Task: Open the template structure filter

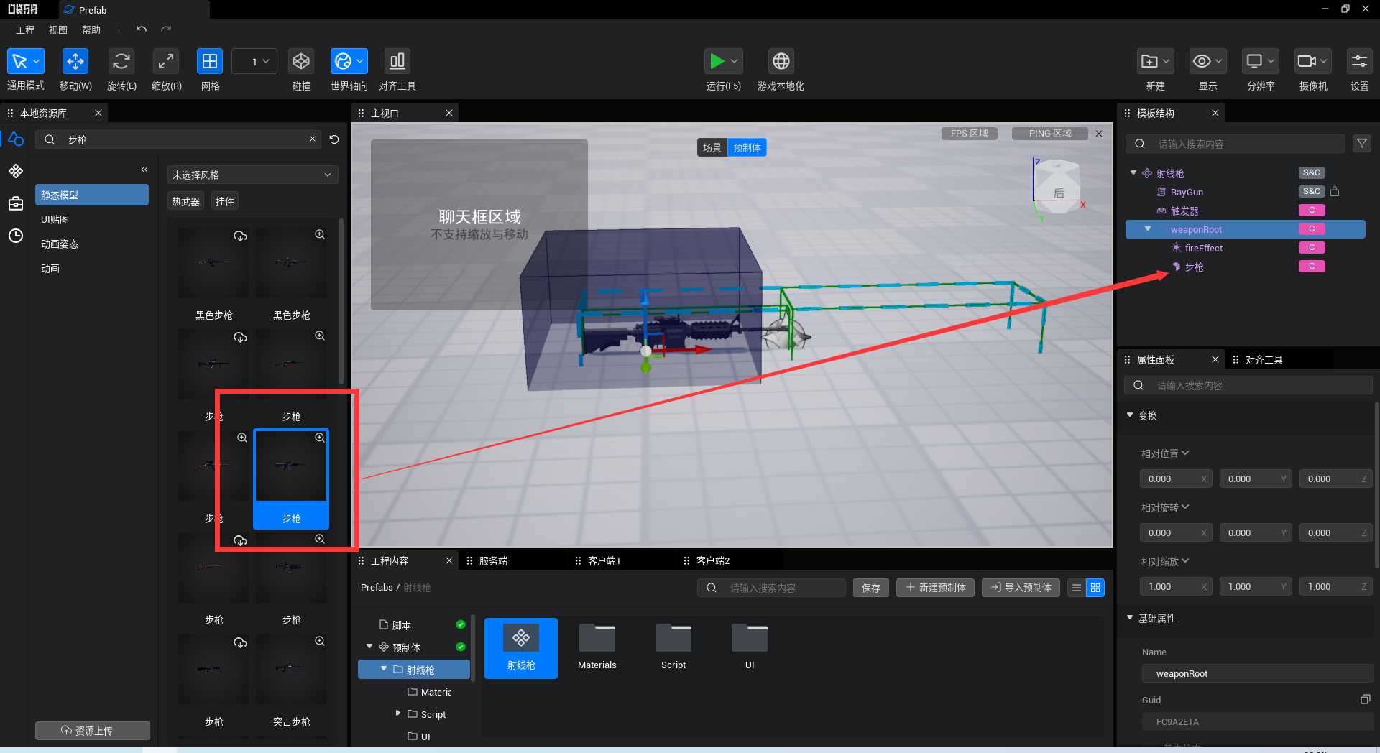Action: (x=1361, y=144)
